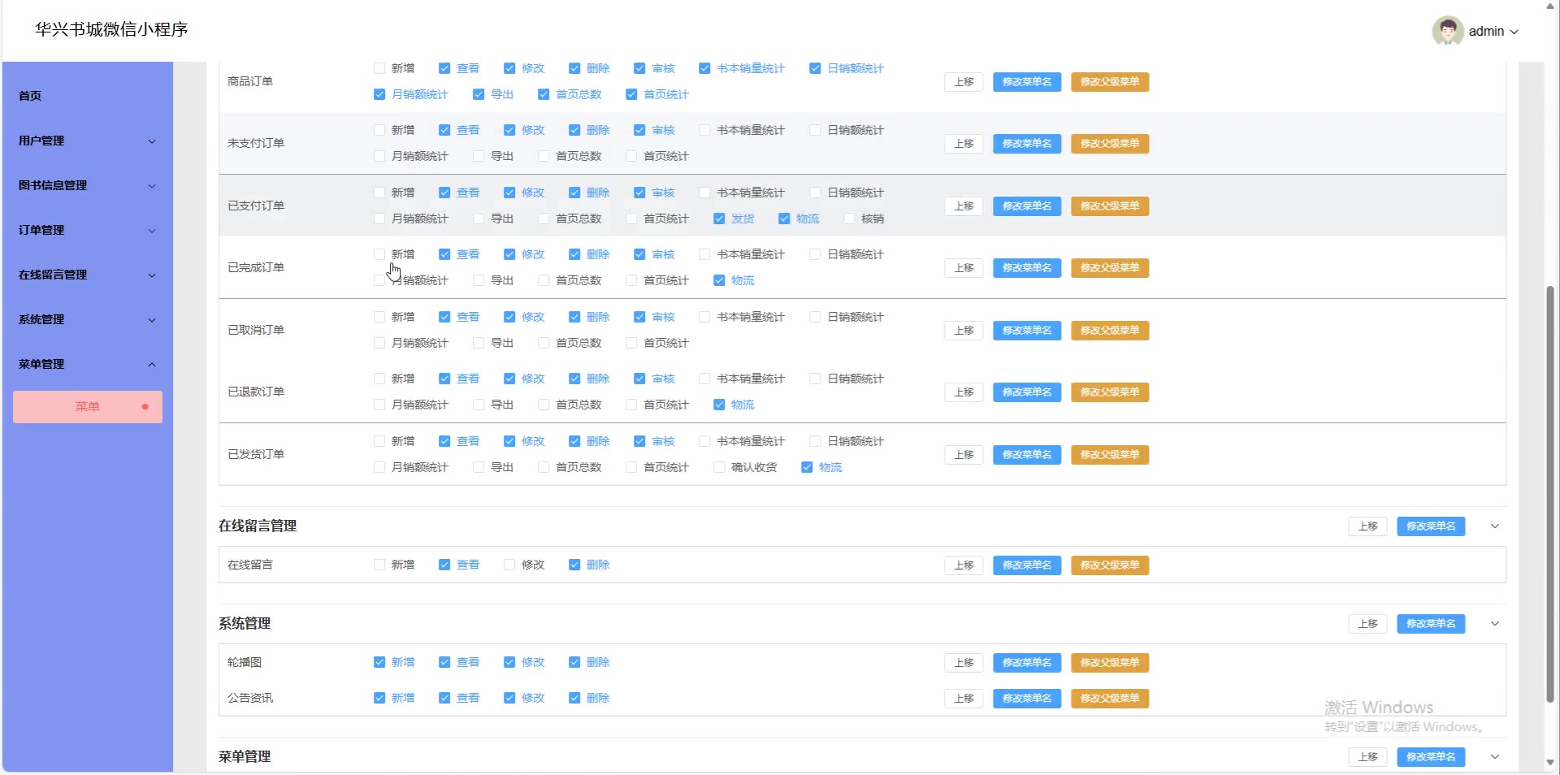Uncheck 查看 in the 已取消订单 row

444,317
